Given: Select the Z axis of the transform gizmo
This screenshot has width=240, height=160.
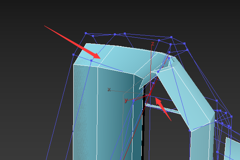Looking at the screenshot, I should click(x=152, y=44).
